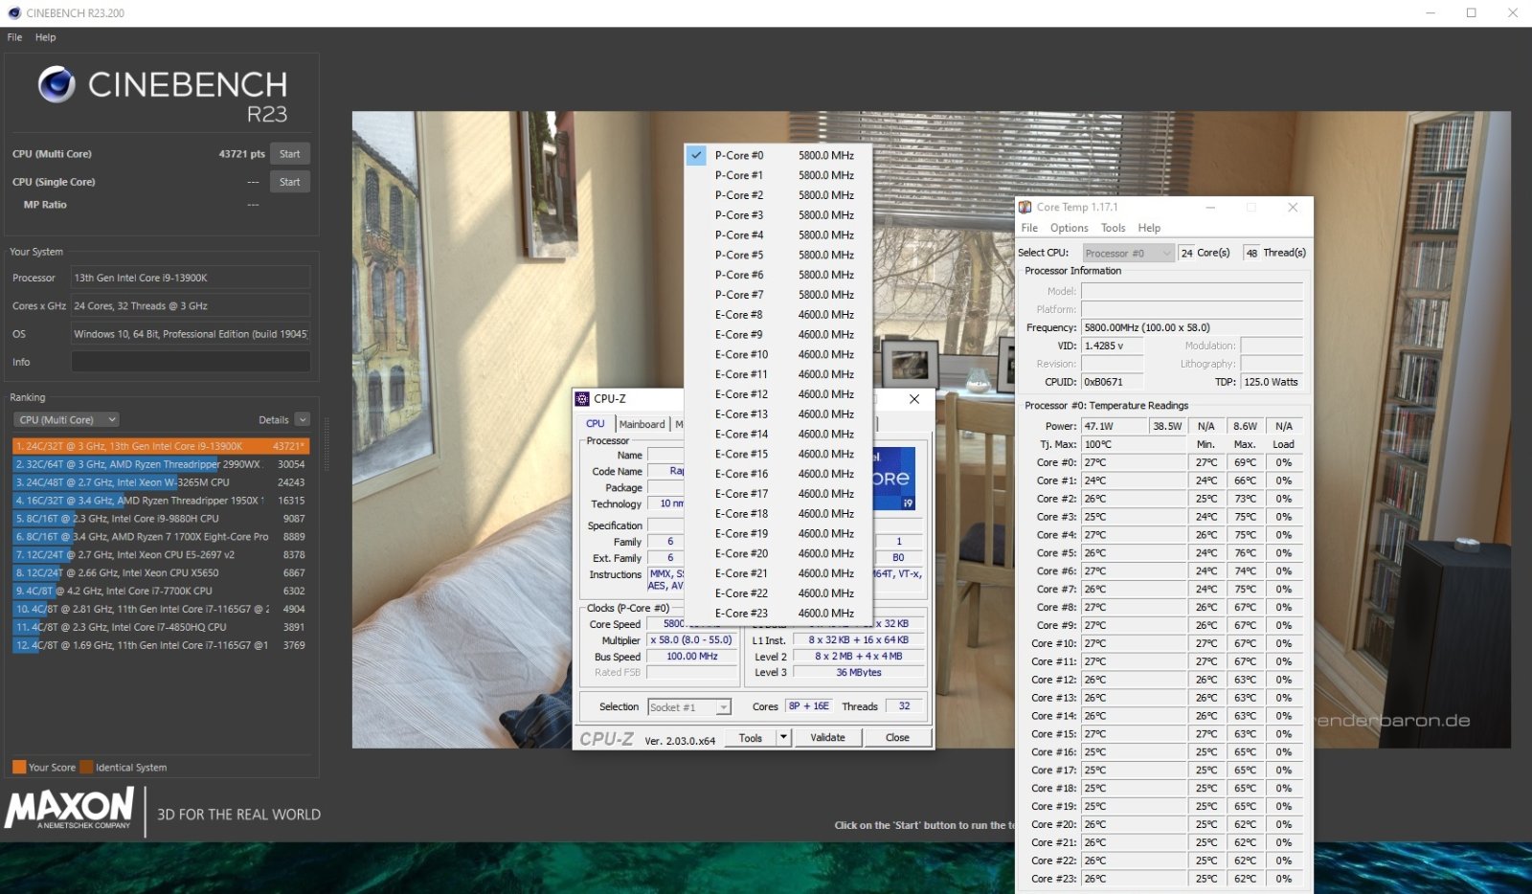Viewport: 1532px width, 894px height.
Task: Close the Core Temp window
Action: point(1293,207)
